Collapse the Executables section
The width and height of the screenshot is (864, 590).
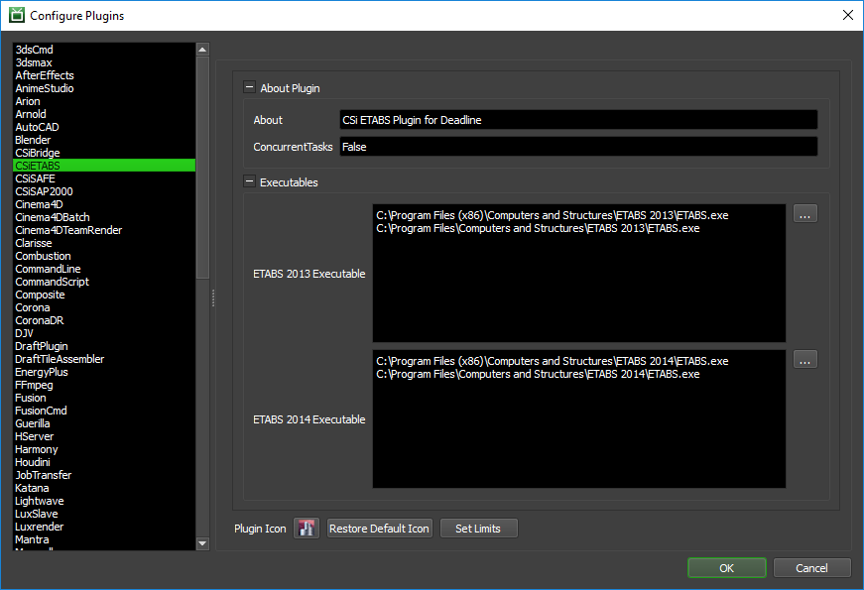[249, 181]
